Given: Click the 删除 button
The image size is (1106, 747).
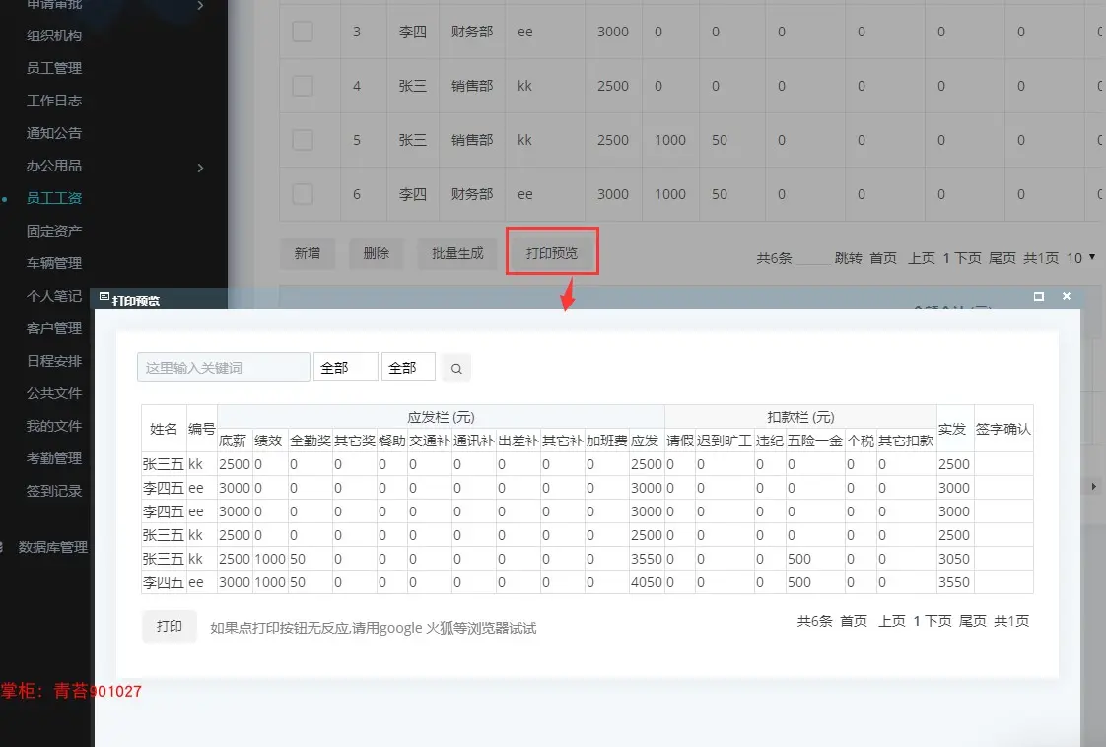Looking at the screenshot, I should click(376, 253).
